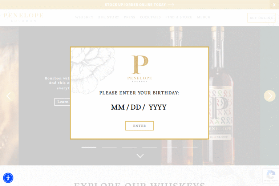Viewport: 279px width, 186px height.
Task: Open the Cocktails menu item
Action: [150, 17]
